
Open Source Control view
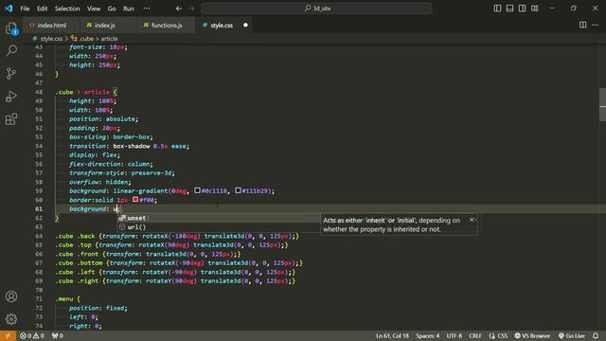[x=11, y=74]
